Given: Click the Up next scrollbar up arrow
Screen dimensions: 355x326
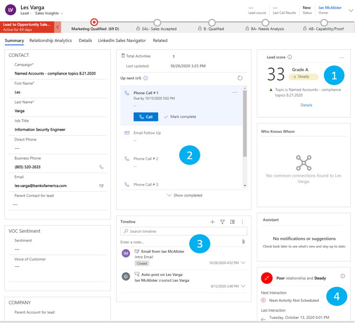Looking at the screenshot, I should tap(245, 87).
